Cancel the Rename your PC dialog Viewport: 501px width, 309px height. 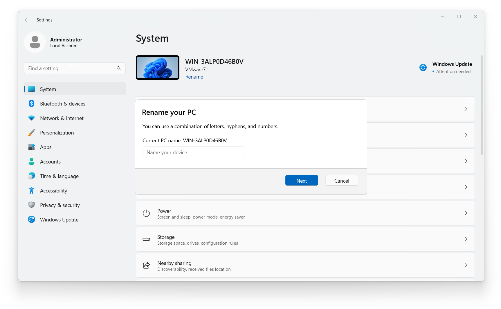coord(342,180)
